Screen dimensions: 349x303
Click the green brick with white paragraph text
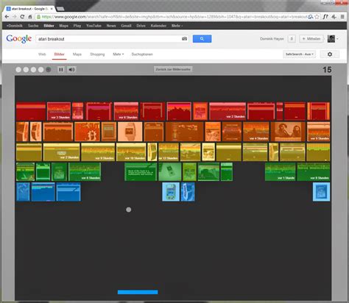click(141, 172)
